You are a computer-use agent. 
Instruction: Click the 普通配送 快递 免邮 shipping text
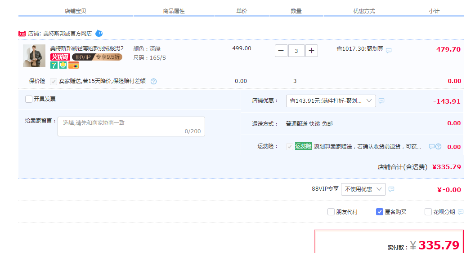coord(309,124)
